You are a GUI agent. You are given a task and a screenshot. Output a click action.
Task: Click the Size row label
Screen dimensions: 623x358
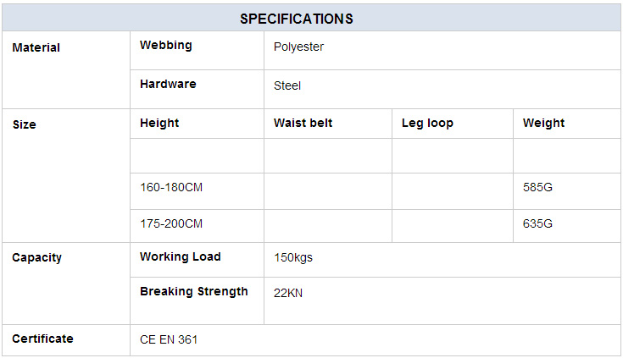pyautogui.click(x=25, y=124)
